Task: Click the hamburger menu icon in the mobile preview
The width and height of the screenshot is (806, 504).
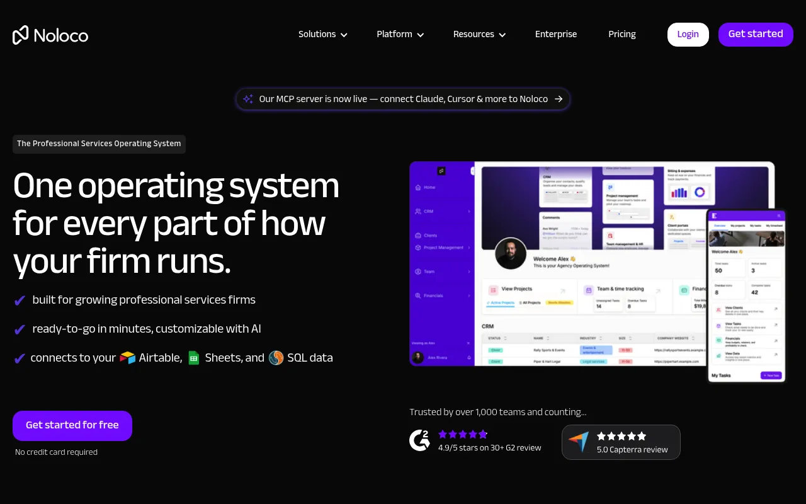Action: coord(778,215)
